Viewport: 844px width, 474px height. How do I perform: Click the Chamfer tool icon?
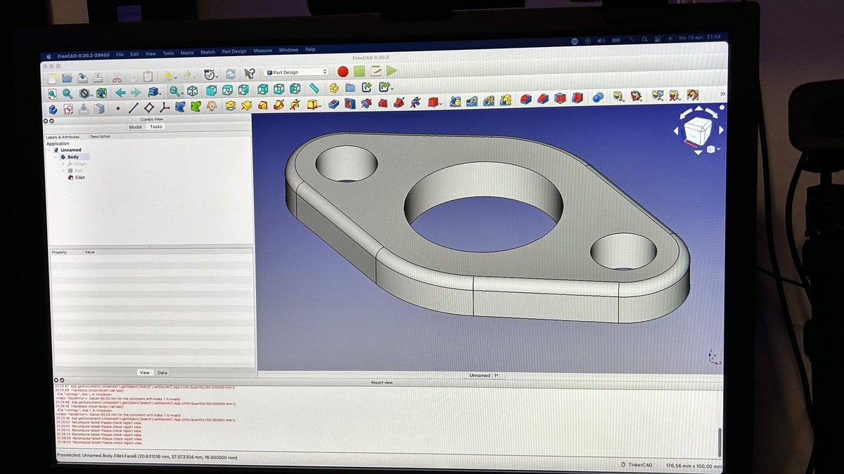(544, 99)
